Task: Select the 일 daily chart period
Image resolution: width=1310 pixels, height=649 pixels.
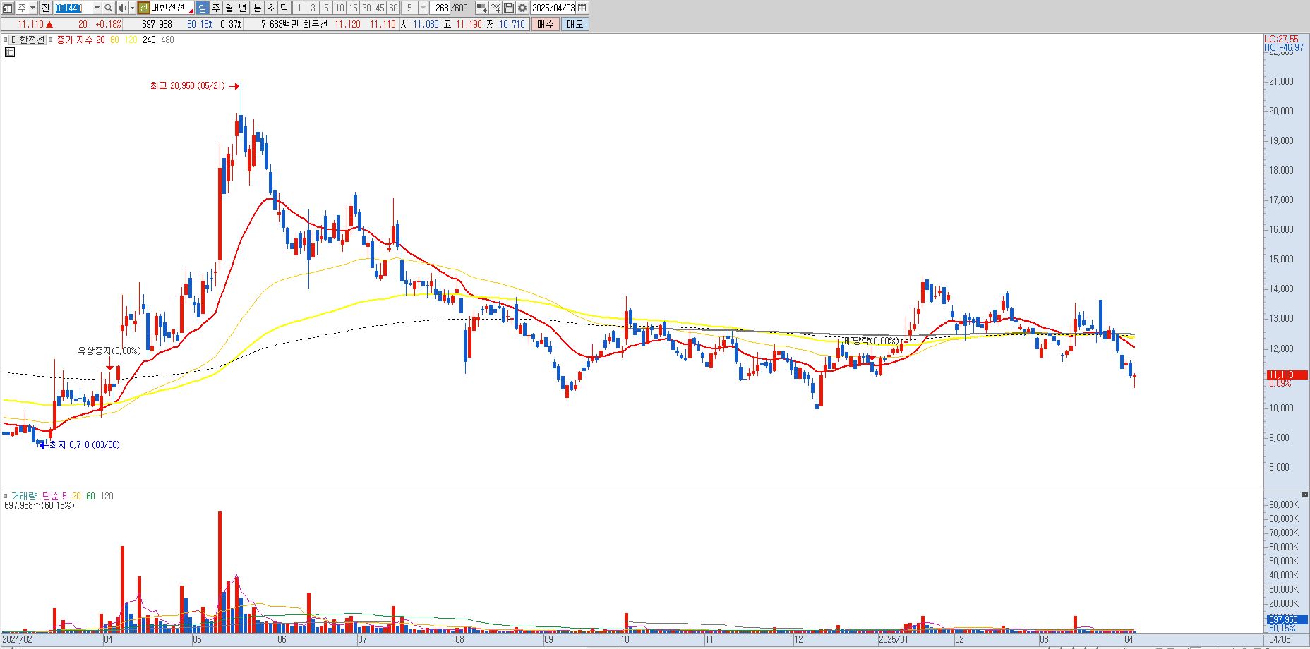Action: point(202,8)
